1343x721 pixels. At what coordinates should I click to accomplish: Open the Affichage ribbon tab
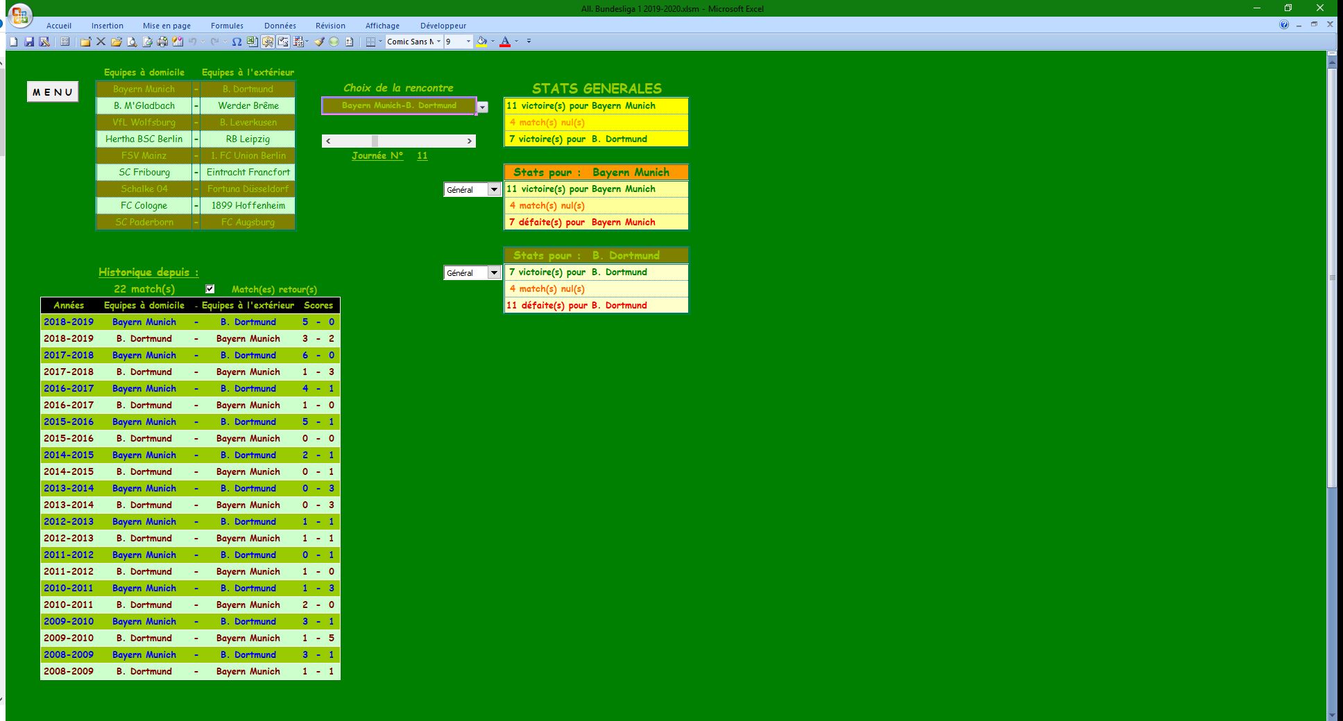pos(382,26)
